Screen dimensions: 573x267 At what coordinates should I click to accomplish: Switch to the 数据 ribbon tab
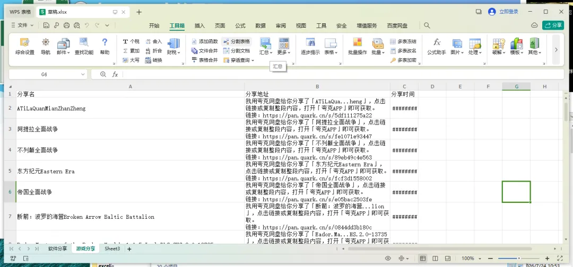pos(261,25)
